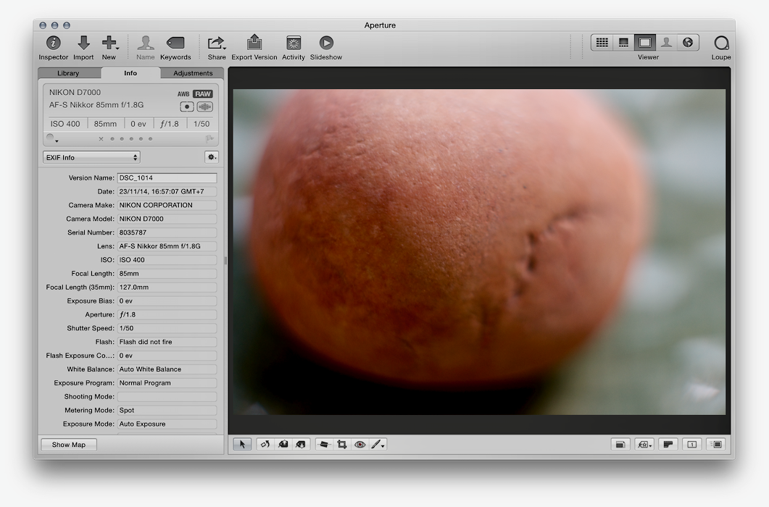Open the Inspector from the toolbar

(x=53, y=43)
